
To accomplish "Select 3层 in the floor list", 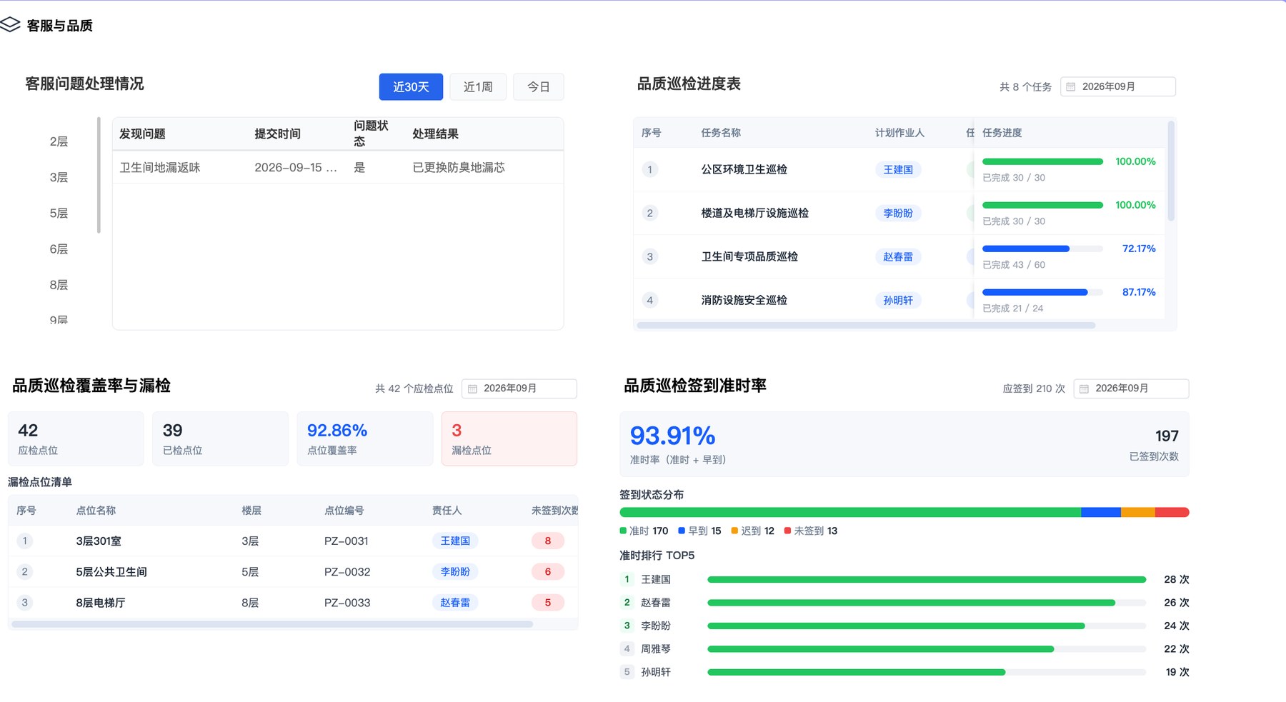I will click(x=59, y=177).
